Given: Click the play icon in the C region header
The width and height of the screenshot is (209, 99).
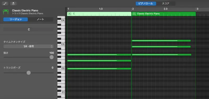Looking at the screenshot, I should pos(69,14).
